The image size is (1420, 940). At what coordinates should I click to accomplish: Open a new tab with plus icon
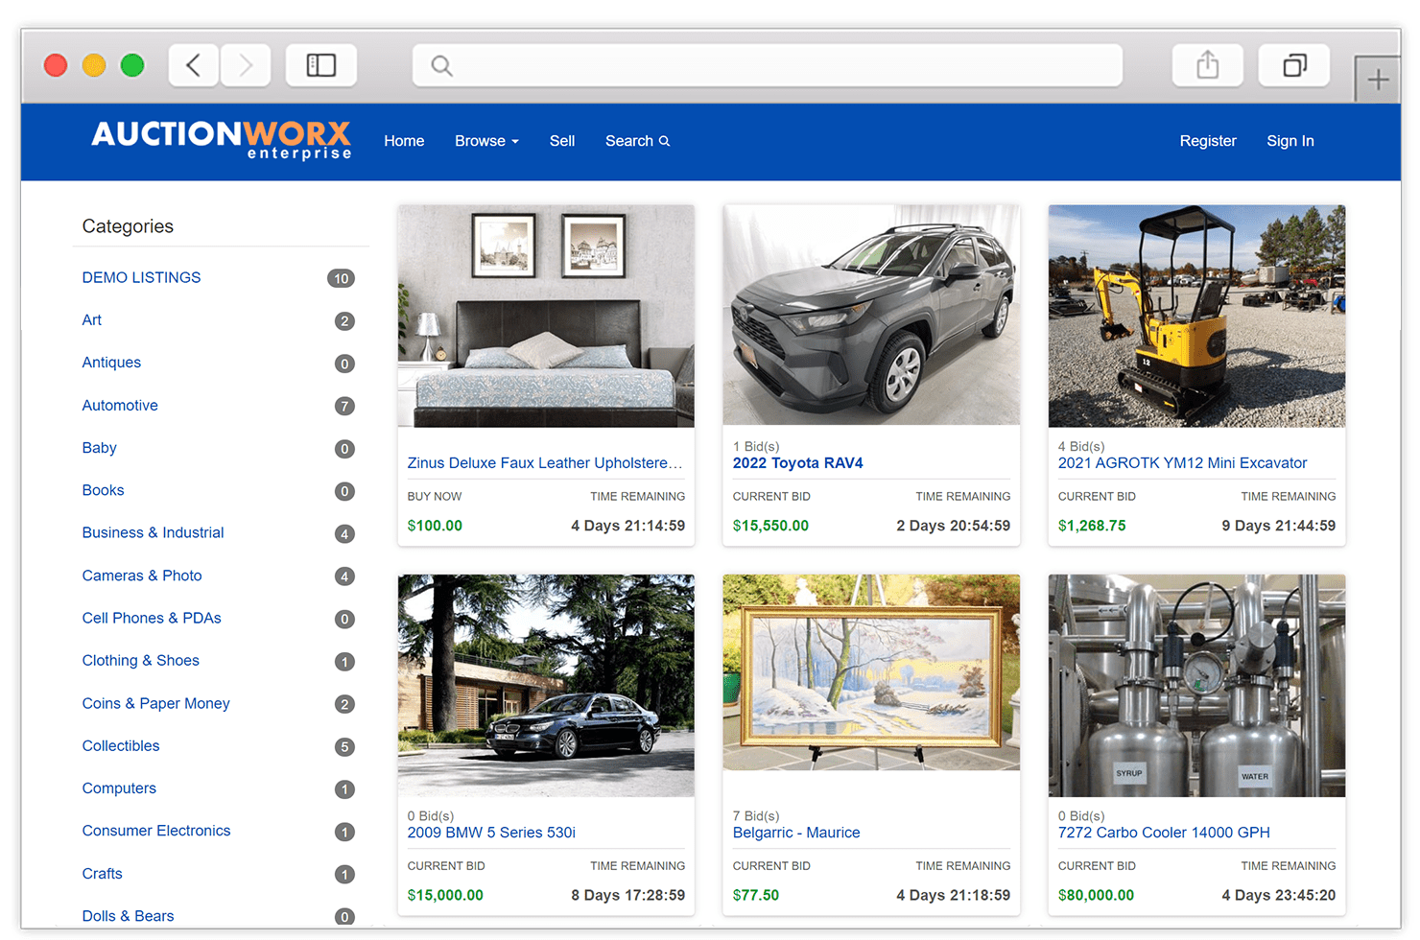1378,80
